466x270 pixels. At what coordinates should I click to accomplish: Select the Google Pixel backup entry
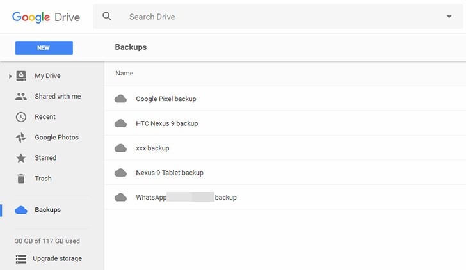(x=166, y=99)
